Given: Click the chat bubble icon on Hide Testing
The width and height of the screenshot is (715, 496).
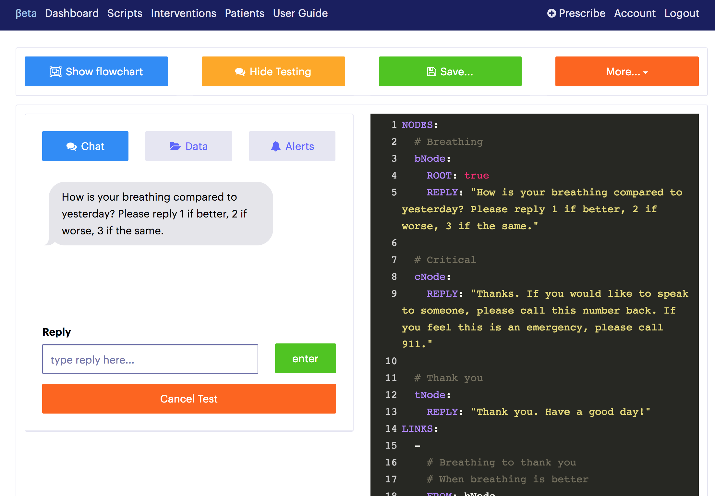Looking at the screenshot, I should point(240,71).
